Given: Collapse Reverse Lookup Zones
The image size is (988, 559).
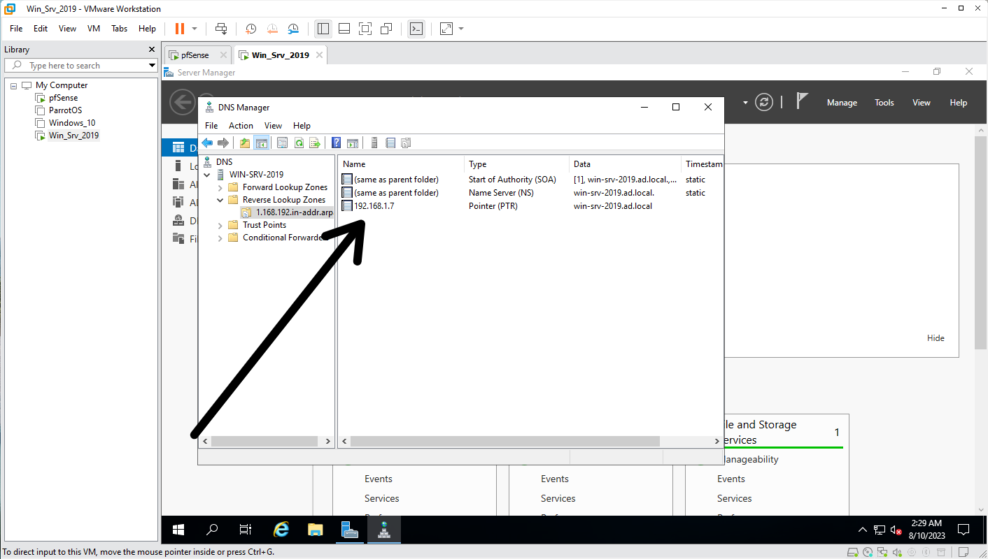Looking at the screenshot, I should [x=220, y=200].
